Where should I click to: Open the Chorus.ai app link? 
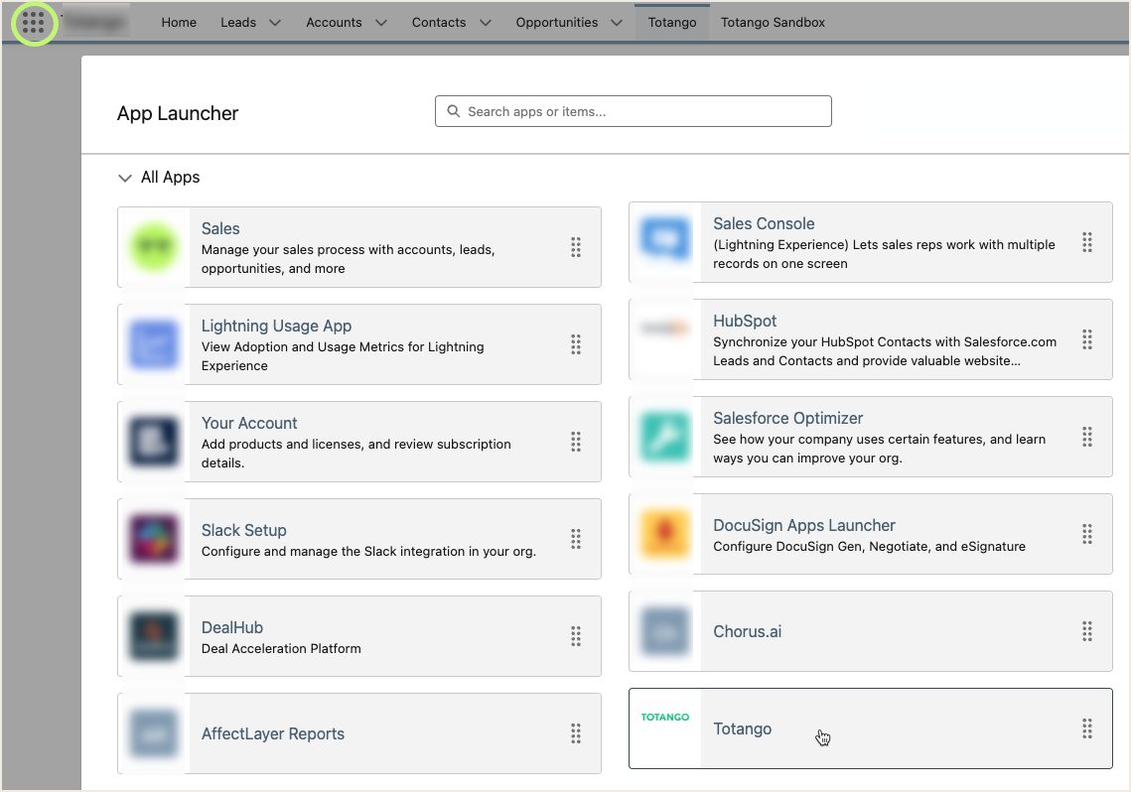[747, 631]
